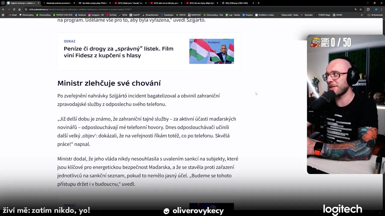Click the quote starting Již delší dobu je známo
The height and width of the screenshot is (216, 385).
(147, 131)
